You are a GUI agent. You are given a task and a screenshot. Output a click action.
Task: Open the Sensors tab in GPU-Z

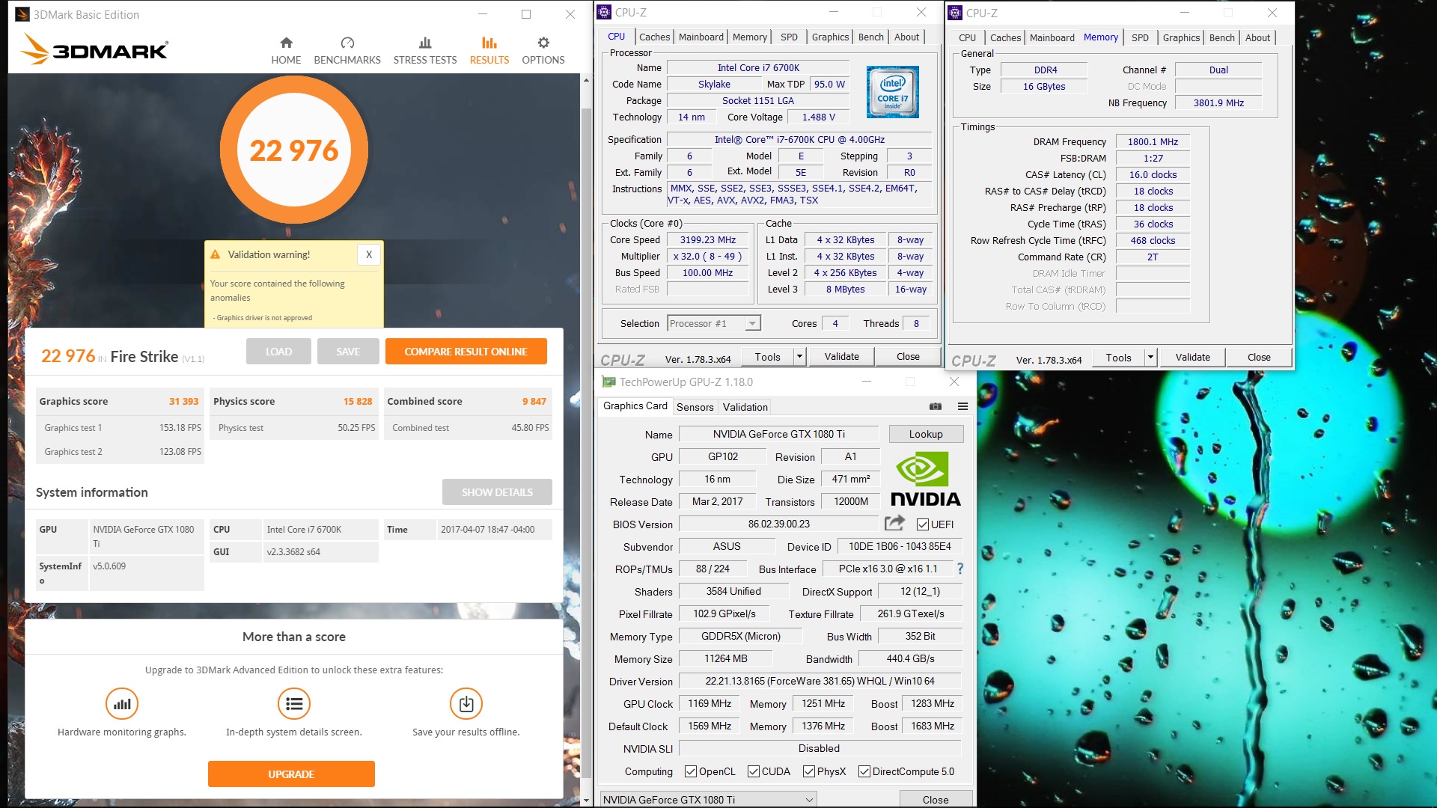click(x=695, y=407)
